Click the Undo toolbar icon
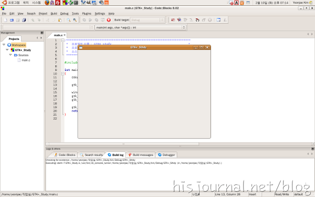 [x=33, y=20]
